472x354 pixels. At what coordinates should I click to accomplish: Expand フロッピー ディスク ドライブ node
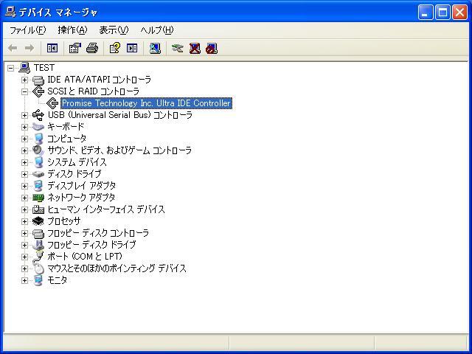click(24, 245)
